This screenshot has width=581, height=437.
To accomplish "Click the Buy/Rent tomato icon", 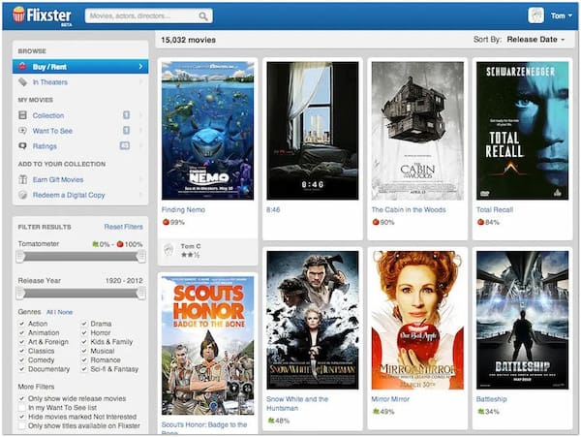I will pyautogui.click(x=22, y=66).
